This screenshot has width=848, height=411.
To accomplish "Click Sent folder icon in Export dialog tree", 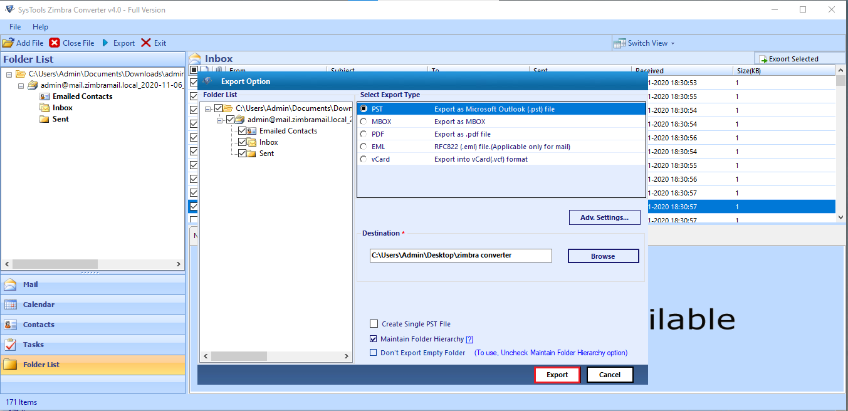I will tap(251, 153).
